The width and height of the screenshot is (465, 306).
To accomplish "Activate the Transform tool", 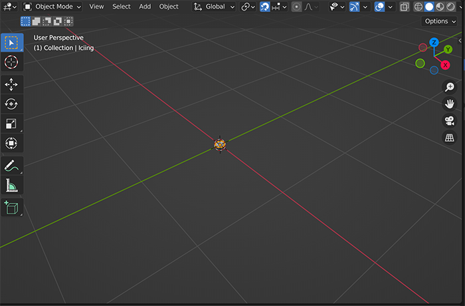I will click(x=12, y=143).
